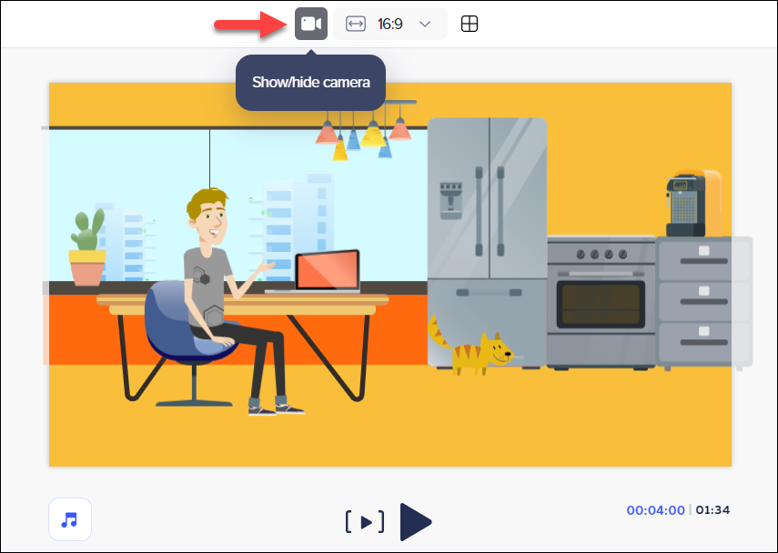Click the 01:34 total duration label
Screen dimensions: 778x553
(x=712, y=510)
